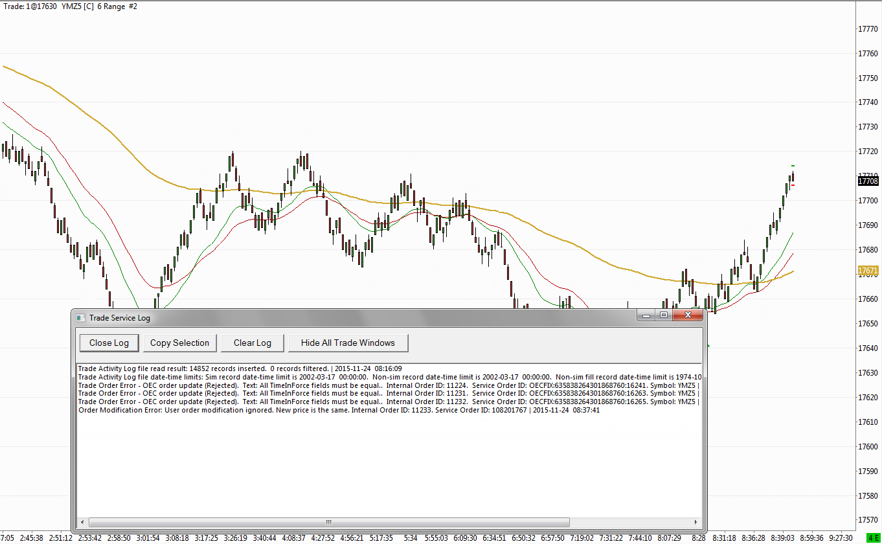Click the 8:39:03 time axis label
Viewport: 882px width, 544px height.
pos(782,538)
